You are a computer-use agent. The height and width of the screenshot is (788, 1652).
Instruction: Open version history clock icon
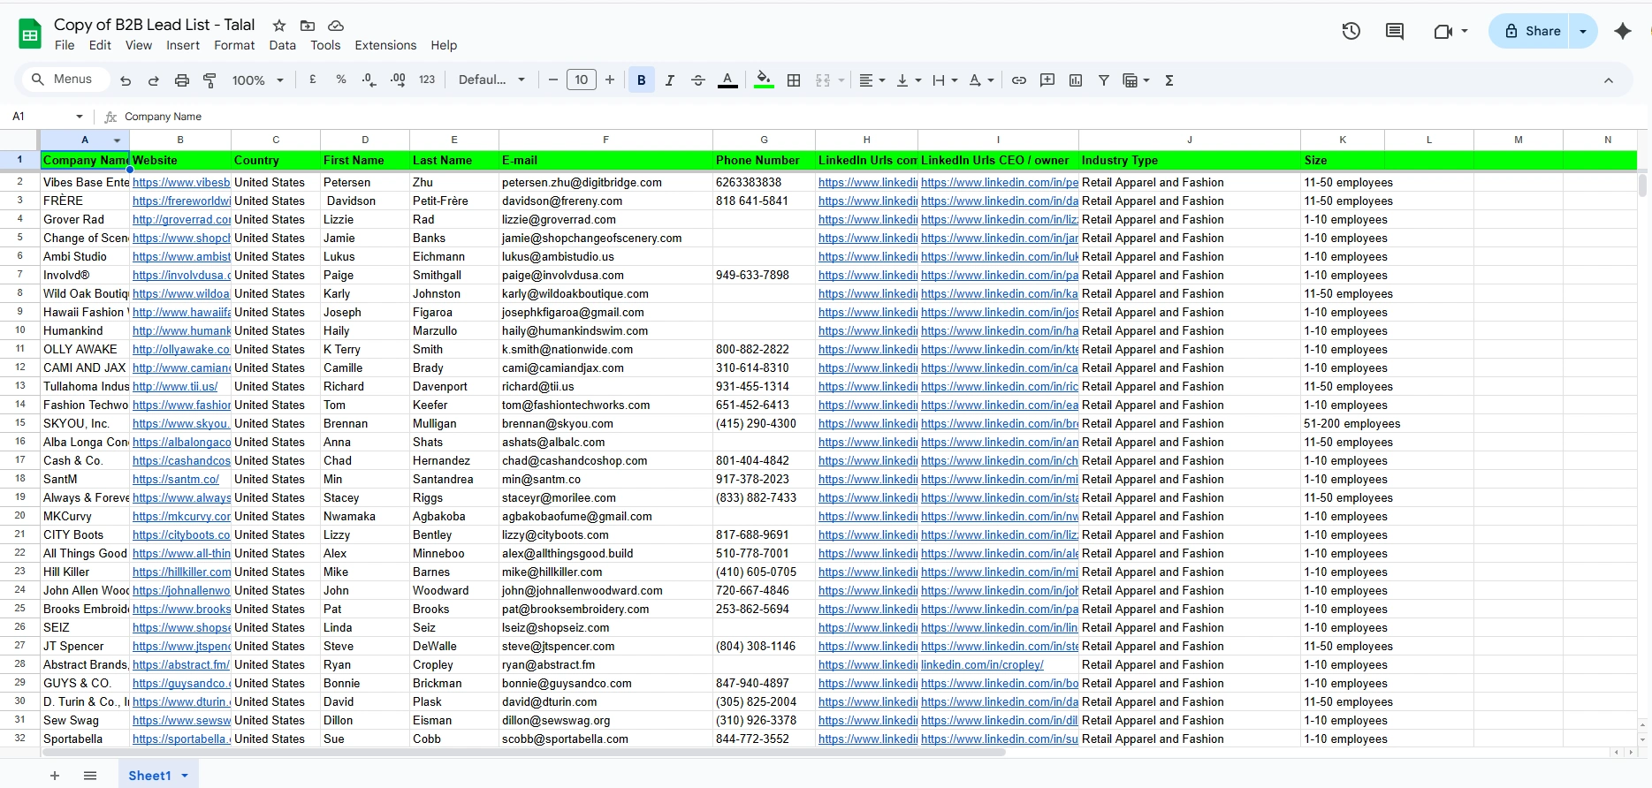click(1351, 31)
